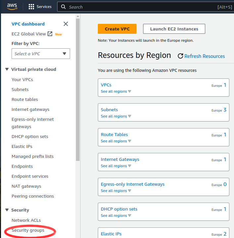Screen dimensions: 234x238
Task: Expand See all regions under VPCs
Action: click(x=116, y=91)
